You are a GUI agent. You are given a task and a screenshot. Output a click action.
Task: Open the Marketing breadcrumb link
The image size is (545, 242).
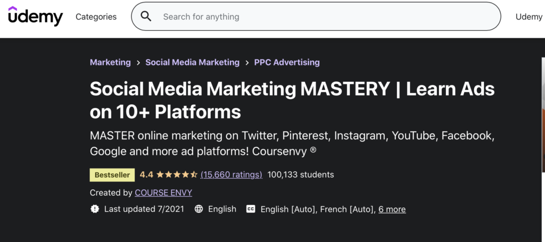coord(111,63)
